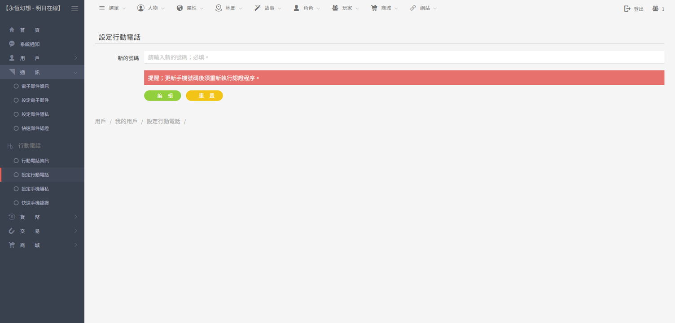Collapse the 通訊 sidebar section
Viewport: 675px width, 323px height.
[x=75, y=73]
